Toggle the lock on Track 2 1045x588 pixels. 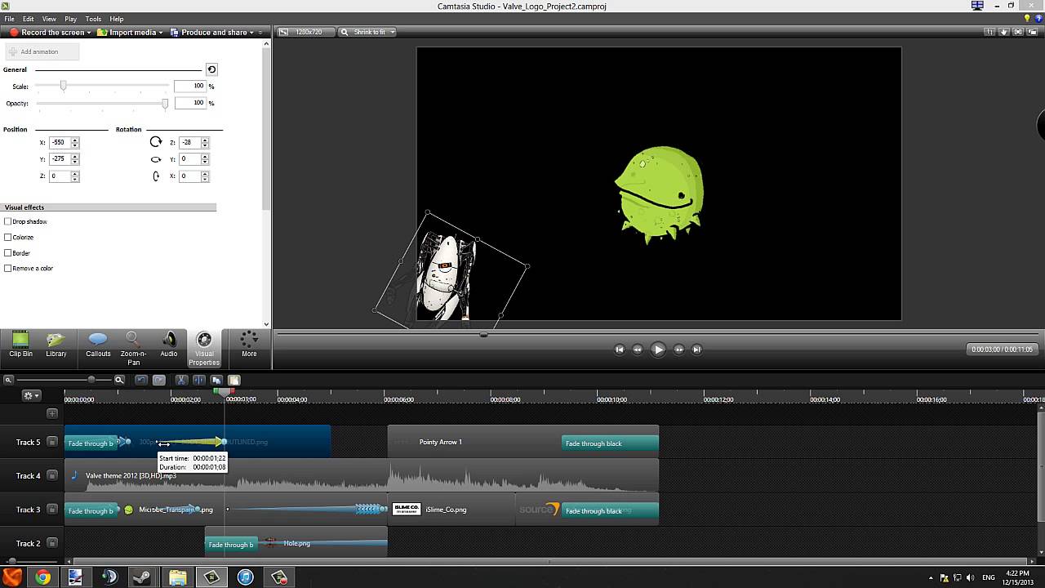point(52,543)
